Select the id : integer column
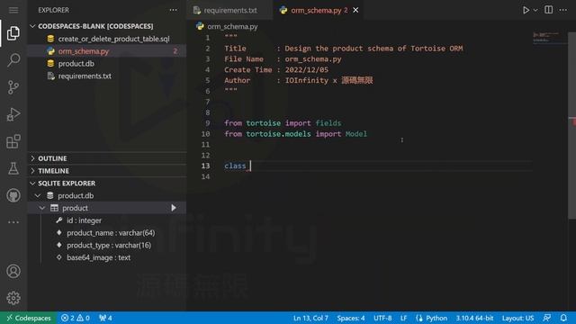This screenshot has height=324, width=576. click(x=84, y=220)
